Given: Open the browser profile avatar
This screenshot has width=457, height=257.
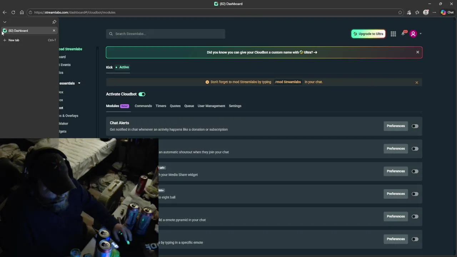Looking at the screenshot, I should [426, 12].
